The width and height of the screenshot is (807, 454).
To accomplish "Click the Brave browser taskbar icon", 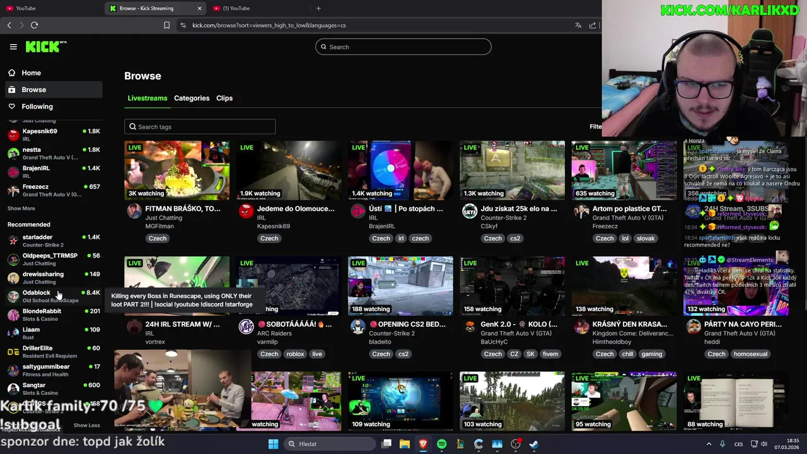I will (x=423, y=444).
